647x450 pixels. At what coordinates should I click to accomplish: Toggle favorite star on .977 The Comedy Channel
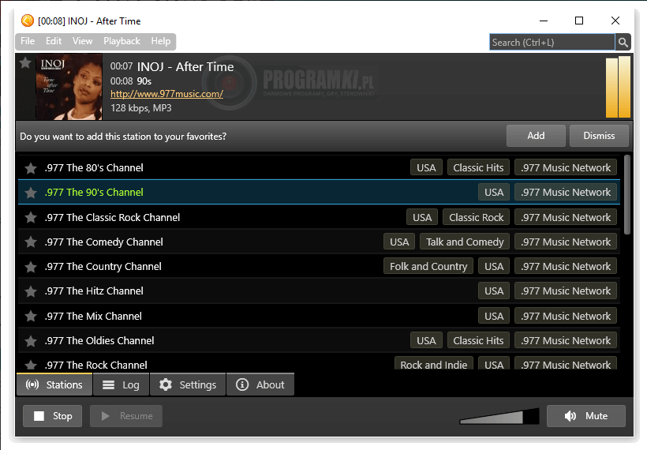[x=31, y=242]
